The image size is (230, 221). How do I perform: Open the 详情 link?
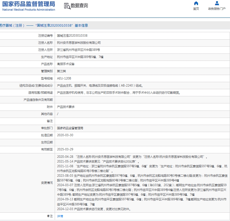[x=60, y=216]
